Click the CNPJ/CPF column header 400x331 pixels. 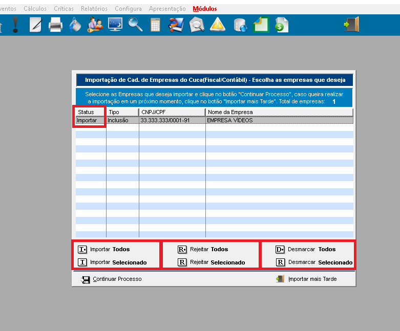pyautogui.click(x=172, y=112)
